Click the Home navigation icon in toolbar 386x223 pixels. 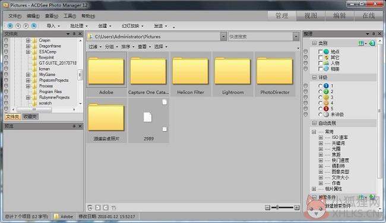point(10,26)
